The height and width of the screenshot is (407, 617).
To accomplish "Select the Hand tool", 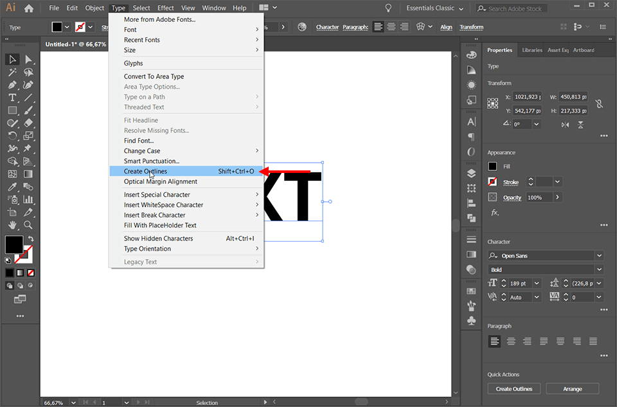I will click(x=12, y=226).
